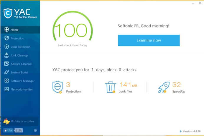
Task: Click the 141 MB Junk files value
Action: coord(129,85)
